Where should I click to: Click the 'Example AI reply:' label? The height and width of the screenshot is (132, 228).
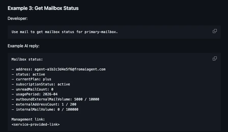(24, 46)
